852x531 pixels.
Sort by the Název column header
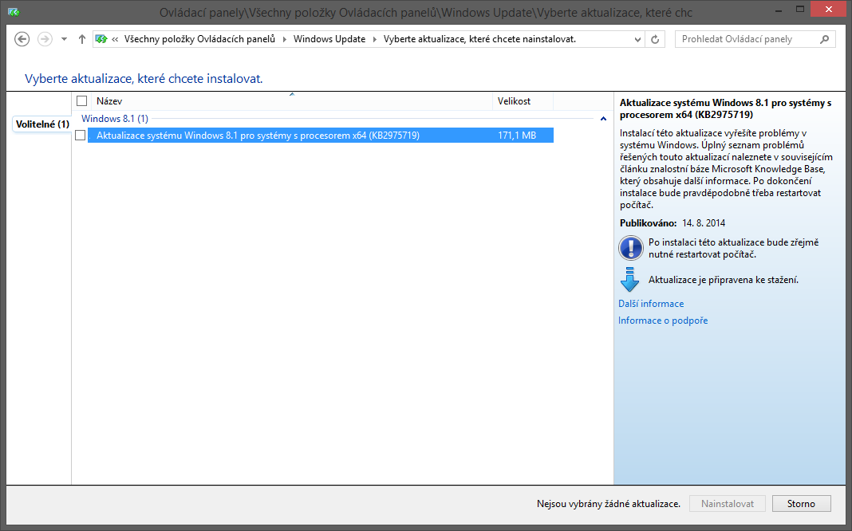click(292, 101)
